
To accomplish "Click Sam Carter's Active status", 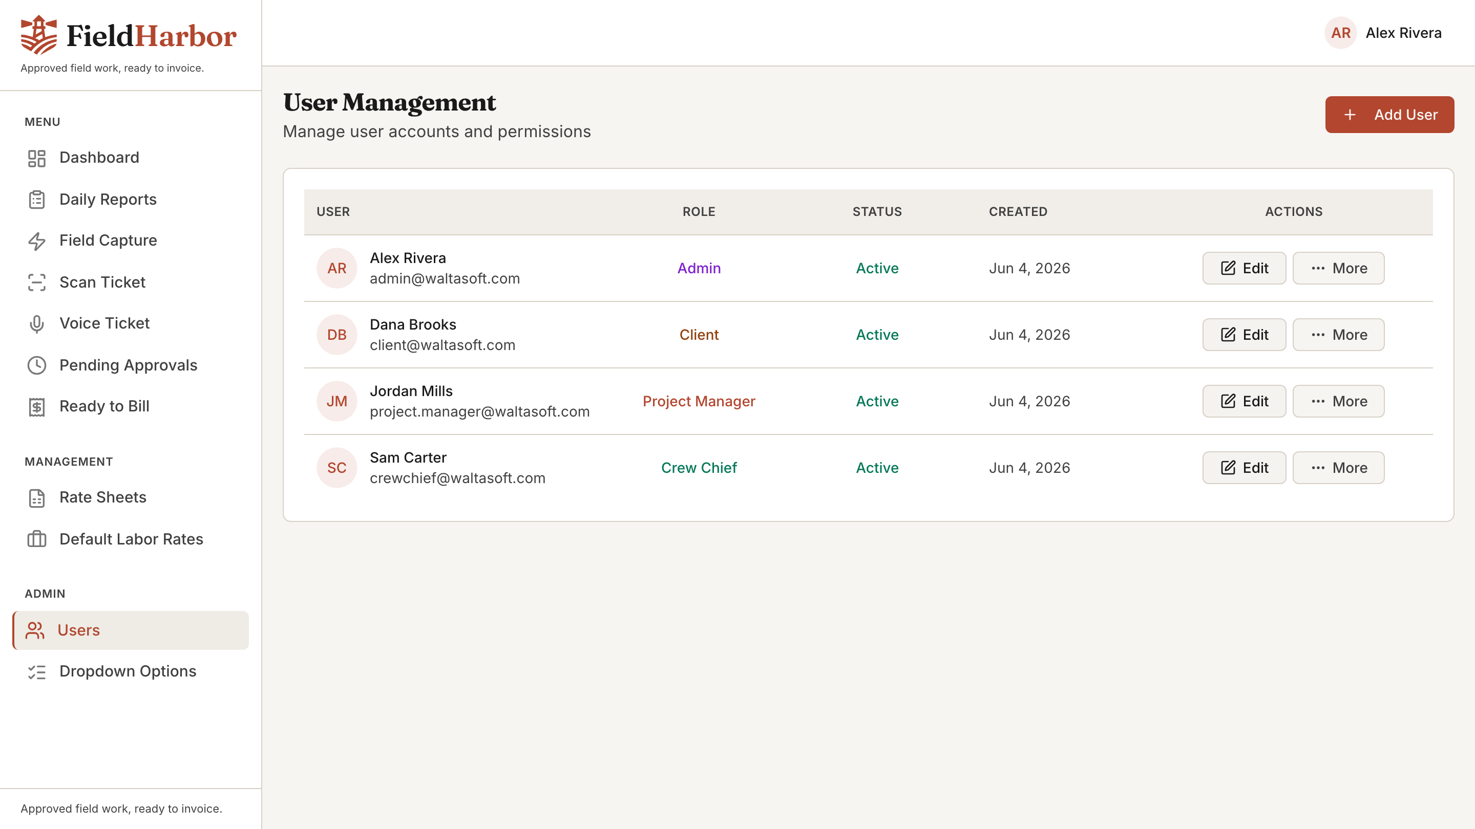I will 877,467.
